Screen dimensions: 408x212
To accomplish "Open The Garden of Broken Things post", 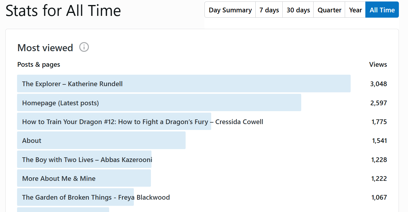I will [x=96, y=197].
